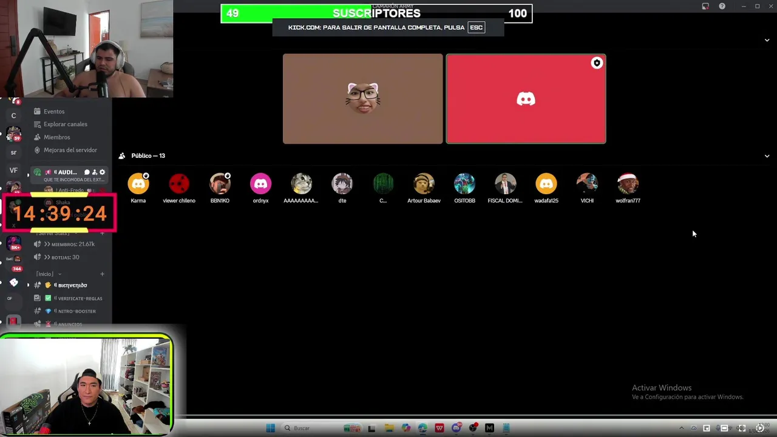Viewport: 777px width, 437px height.
Task: Click invite icon on the AUDI stage channel
Action: pyautogui.click(x=94, y=172)
